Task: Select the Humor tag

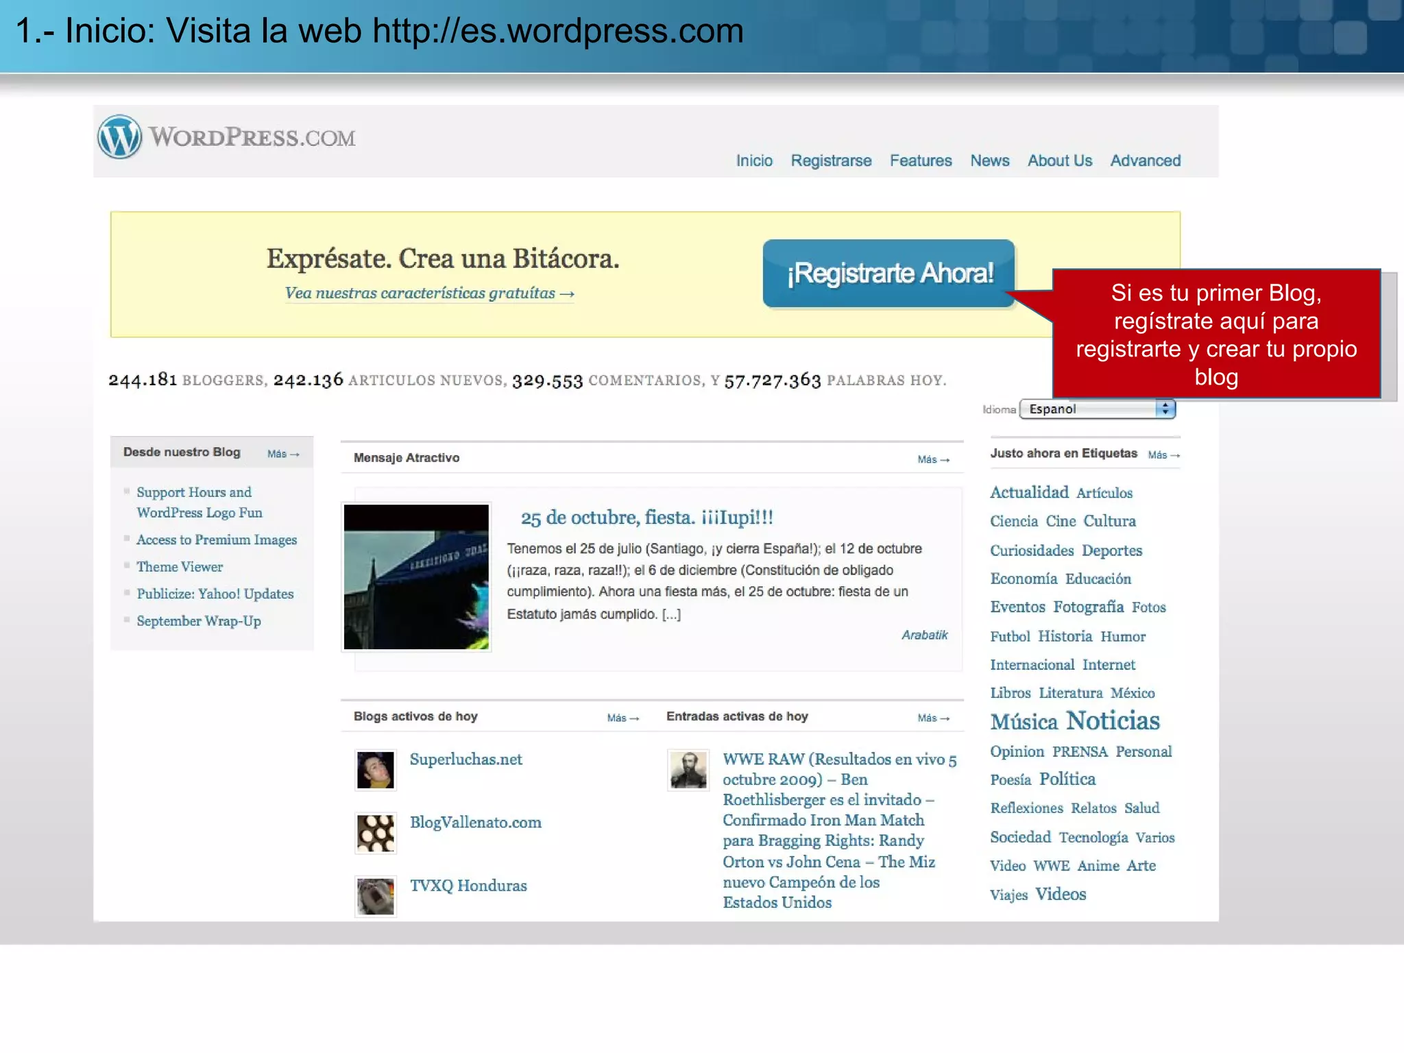Action: click(x=1123, y=636)
